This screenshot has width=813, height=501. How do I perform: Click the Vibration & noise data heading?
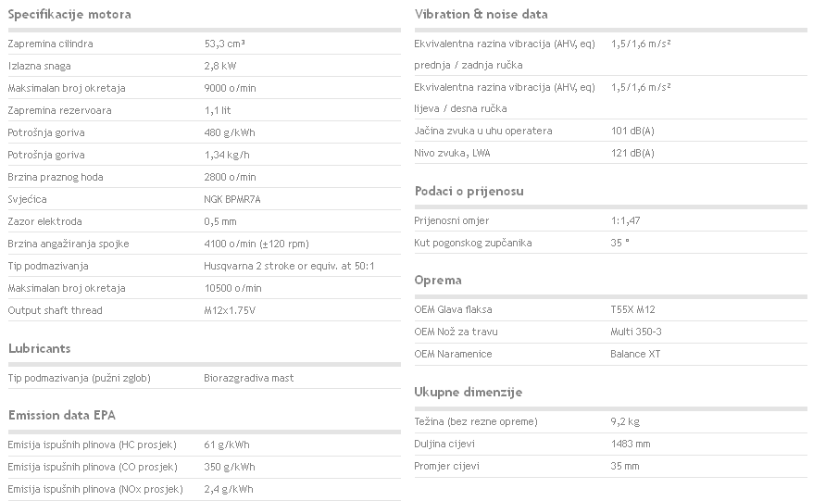(x=482, y=15)
